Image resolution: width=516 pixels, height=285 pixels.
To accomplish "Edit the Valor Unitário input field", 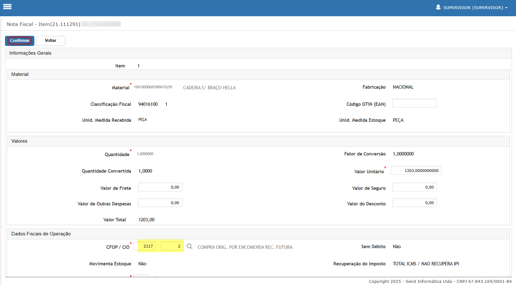I will coord(416,170).
